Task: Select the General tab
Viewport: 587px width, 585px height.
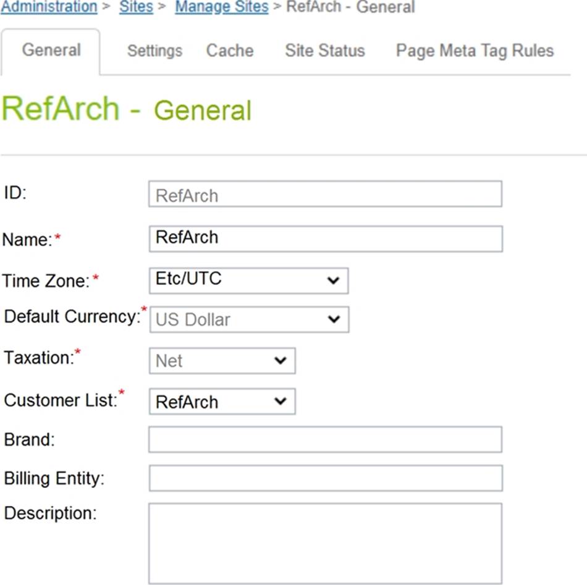Action: coord(51,50)
